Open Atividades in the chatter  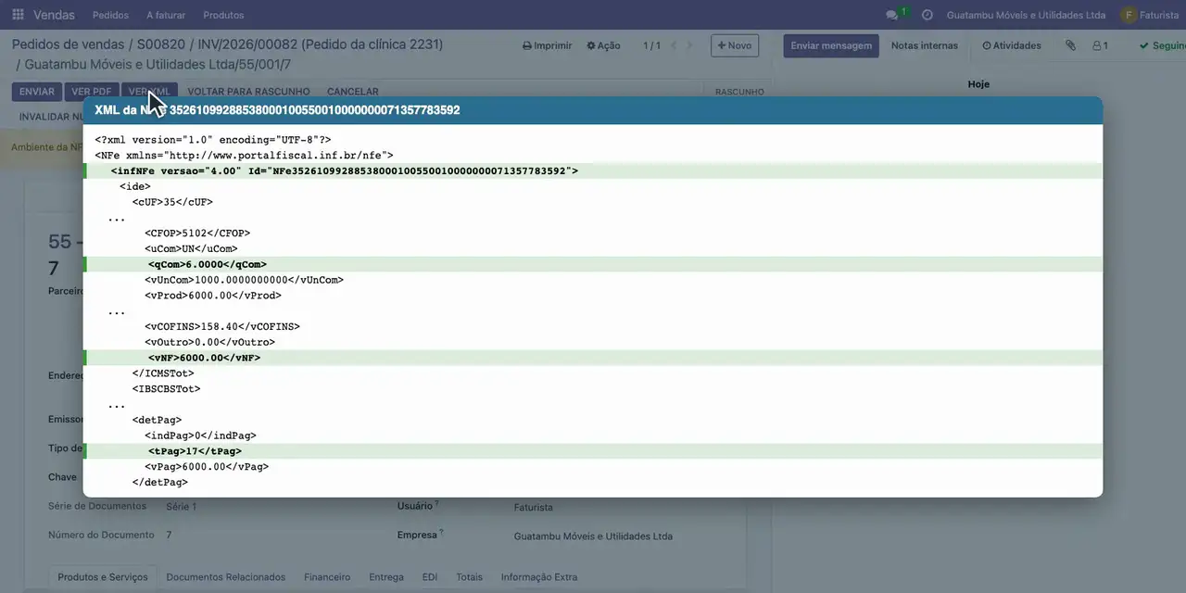tap(1012, 45)
